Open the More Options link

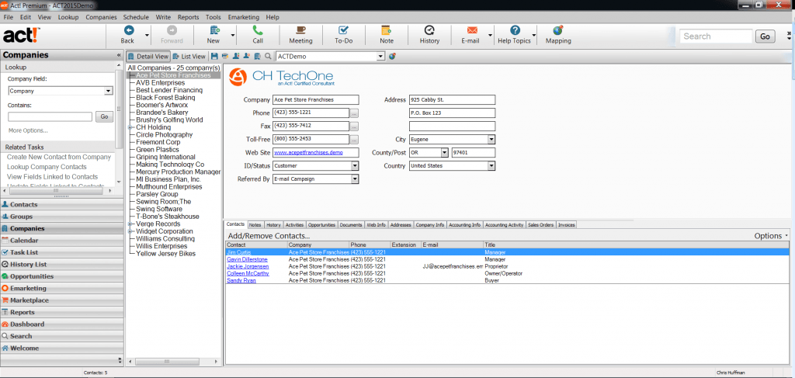(x=28, y=130)
